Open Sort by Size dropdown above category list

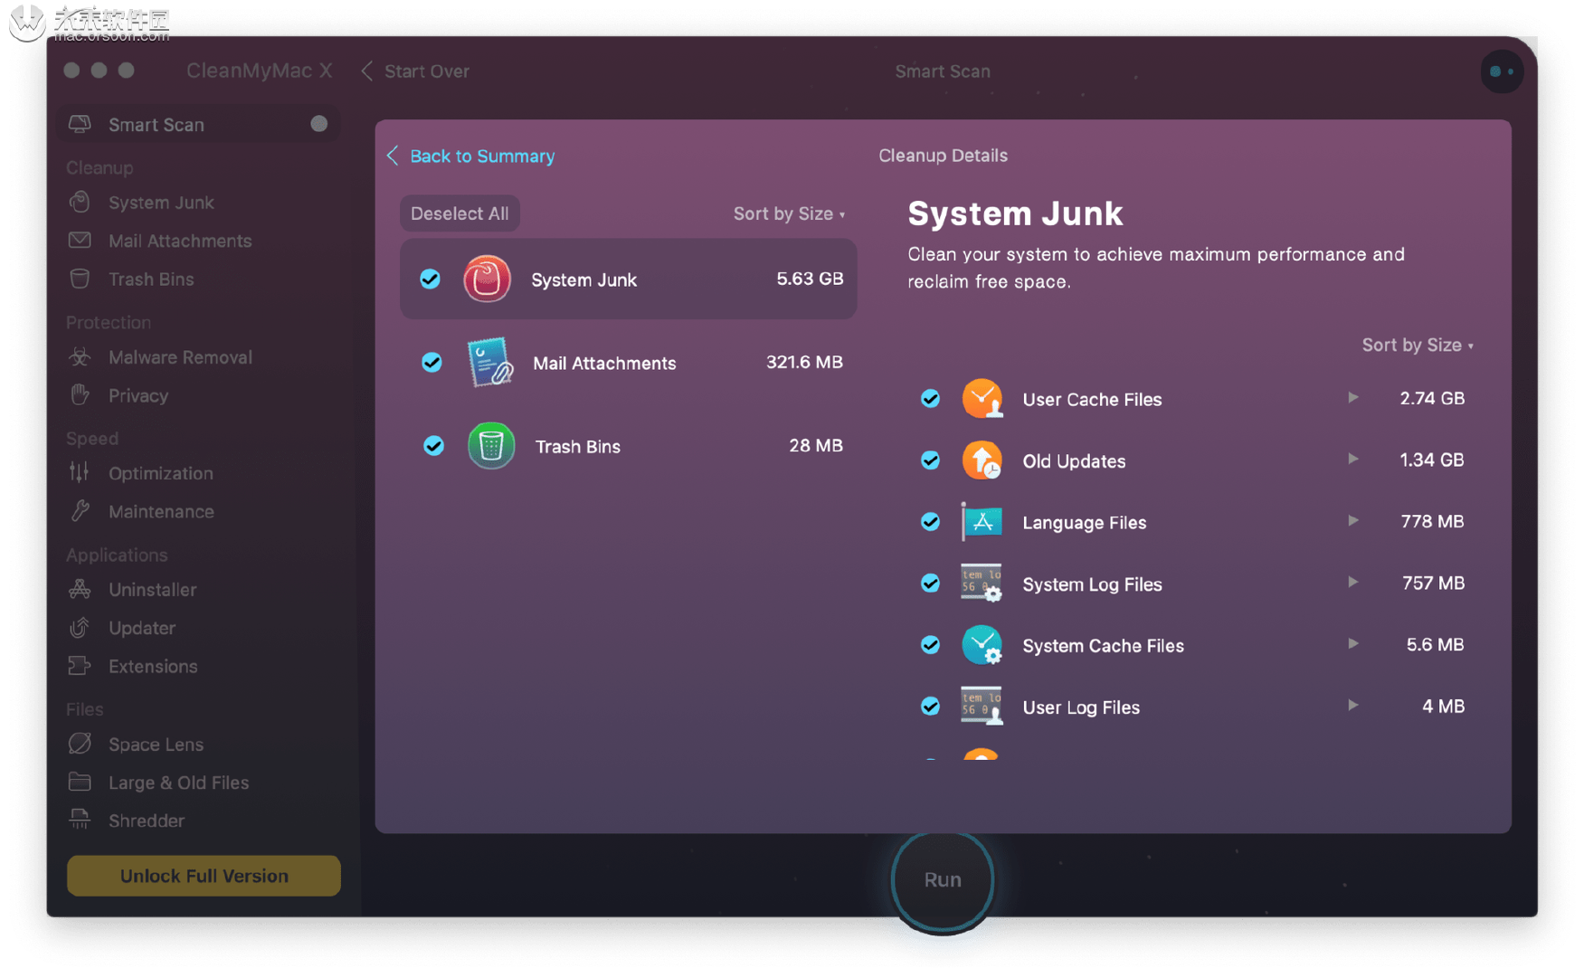[x=789, y=213]
